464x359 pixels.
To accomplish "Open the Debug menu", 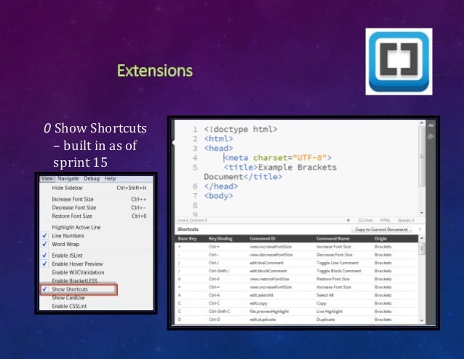I will tap(92, 178).
